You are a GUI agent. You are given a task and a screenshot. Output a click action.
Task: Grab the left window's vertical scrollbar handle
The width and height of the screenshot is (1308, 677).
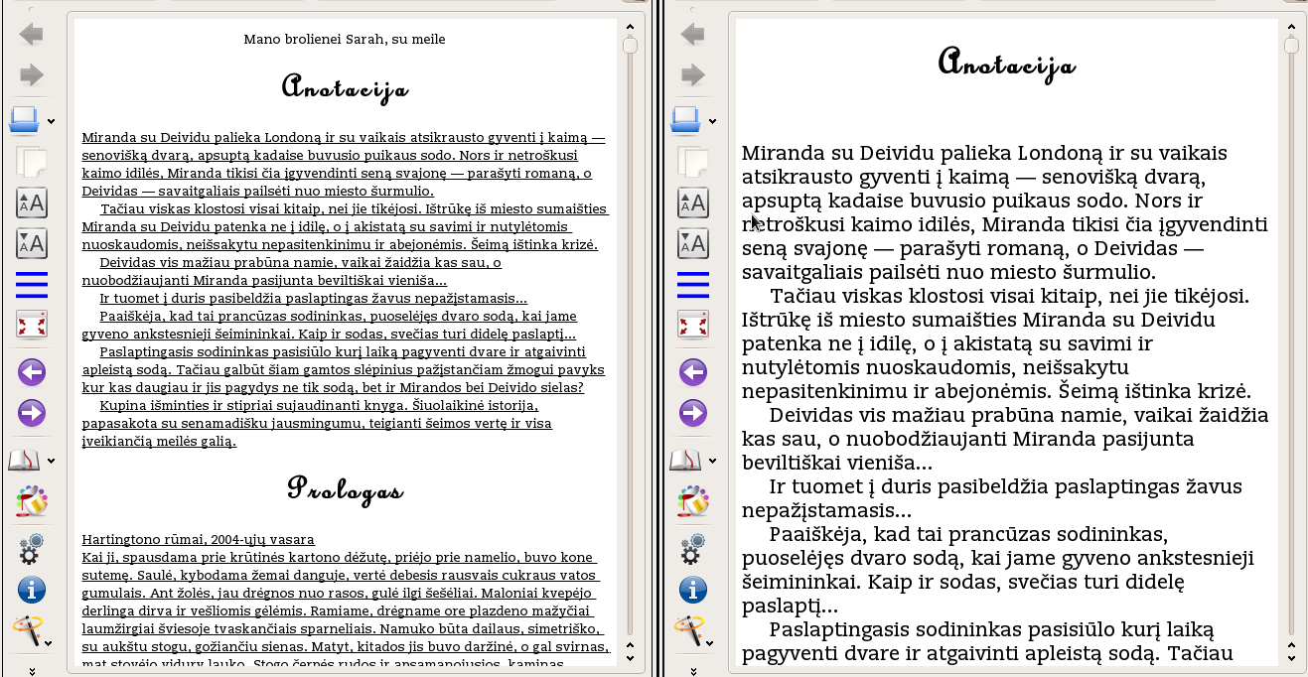click(x=630, y=45)
